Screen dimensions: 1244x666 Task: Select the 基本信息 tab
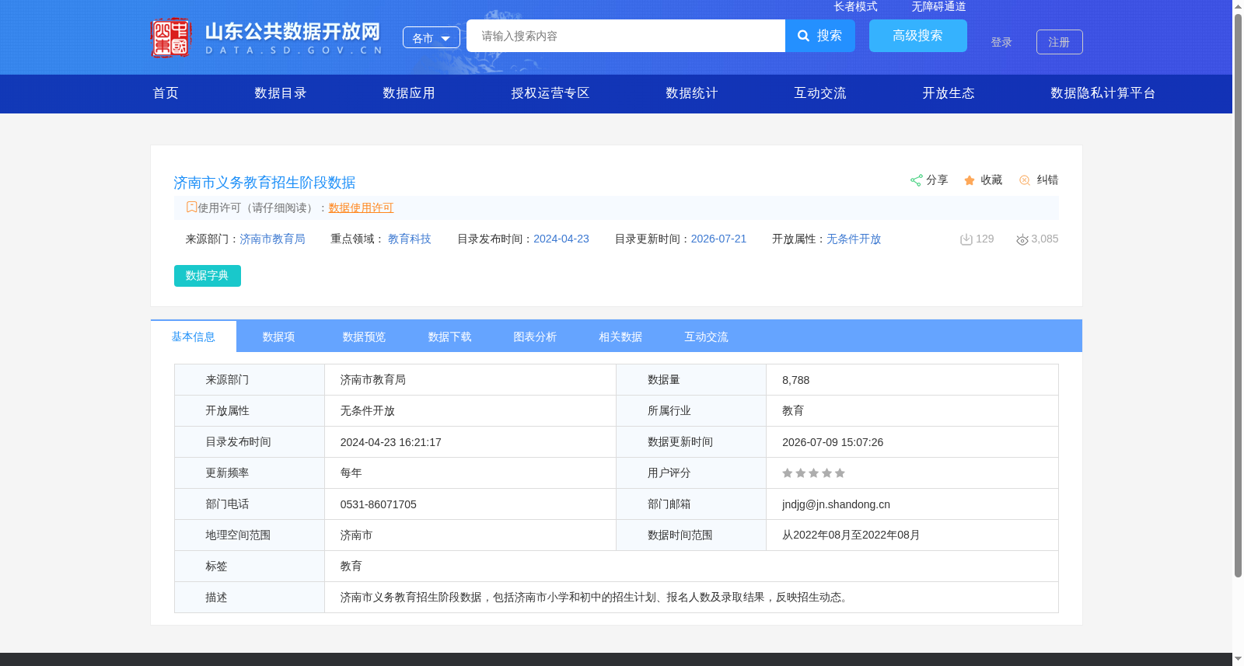pyautogui.click(x=194, y=336)
